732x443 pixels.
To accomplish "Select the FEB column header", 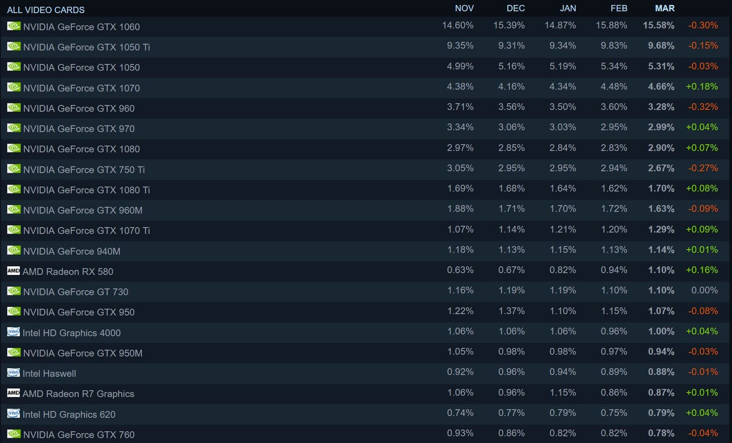I will (x=619, y=8).
